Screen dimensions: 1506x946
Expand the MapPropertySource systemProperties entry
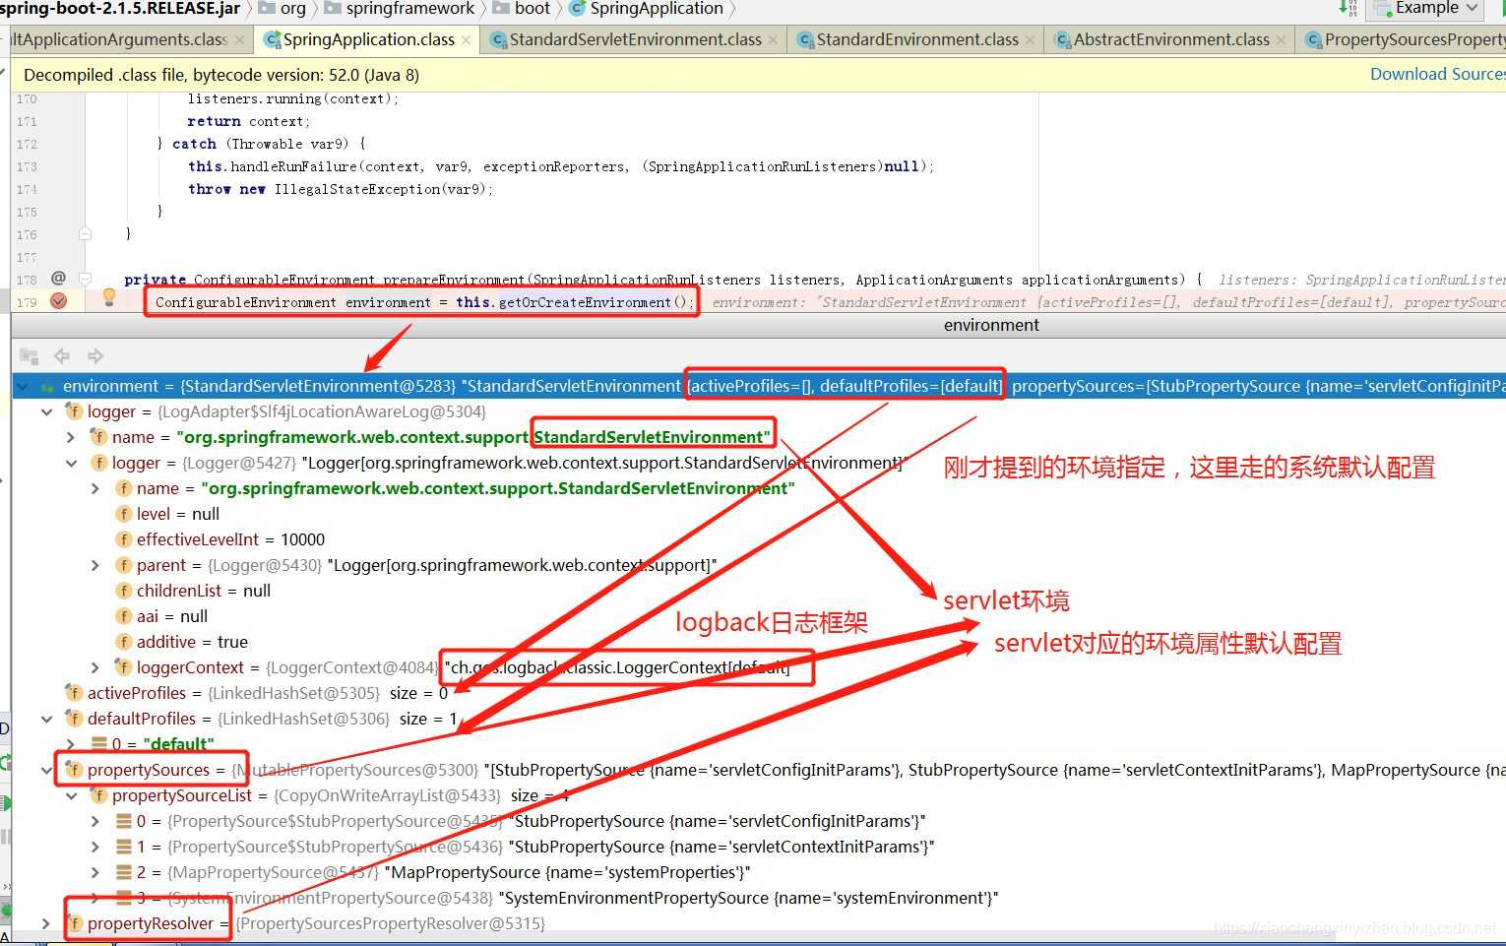tap(95, 872)
